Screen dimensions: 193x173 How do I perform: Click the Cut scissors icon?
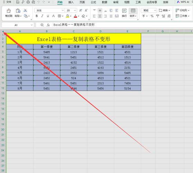click(x=25, y=10)
